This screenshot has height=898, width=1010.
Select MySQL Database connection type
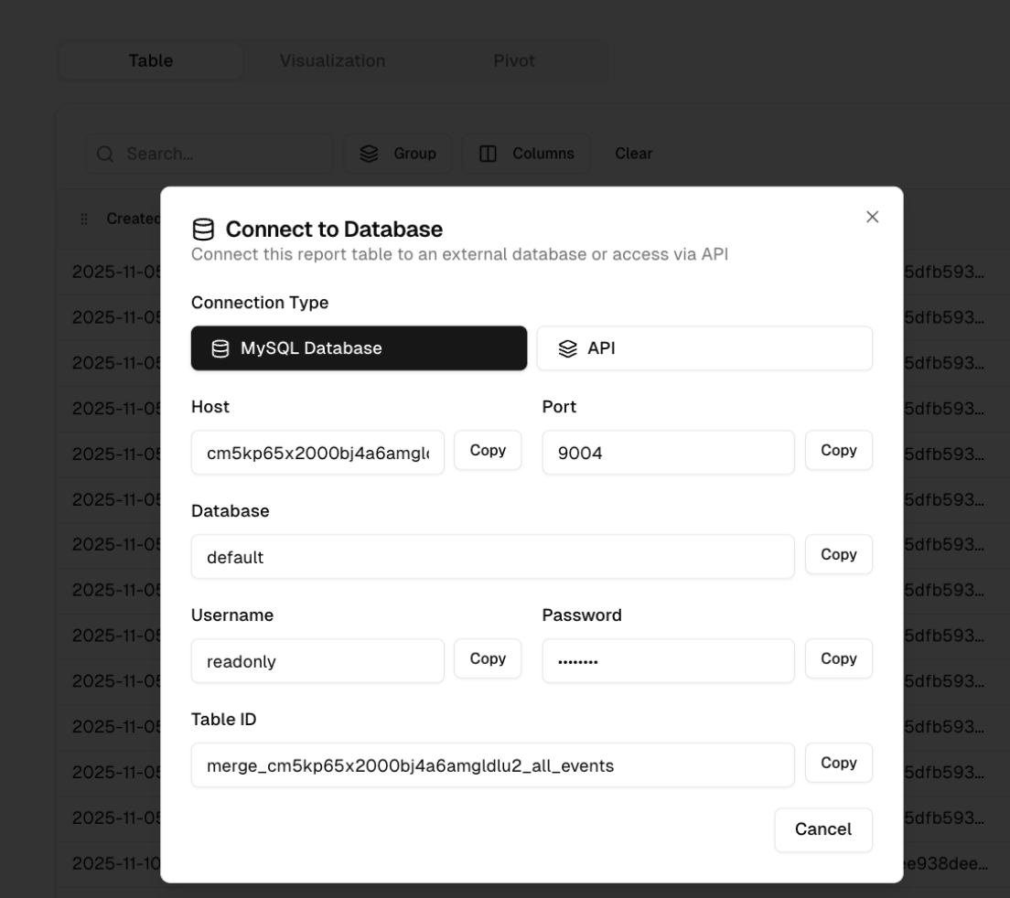point(359,348)
